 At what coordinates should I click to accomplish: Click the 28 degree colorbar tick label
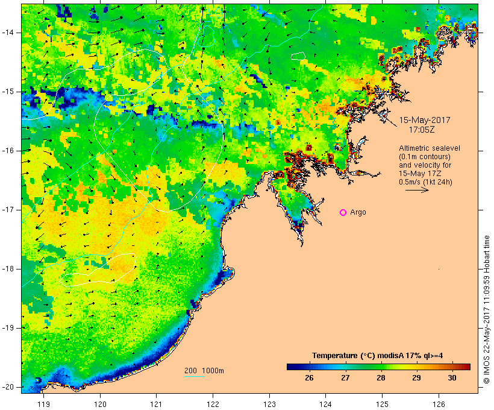pos(381,378)
